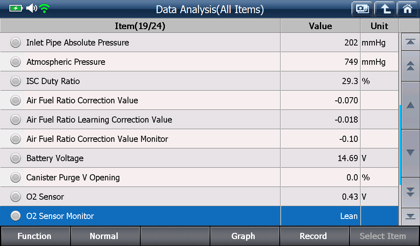The width and height of the screenshot is (420, 246).
Task: Select Battery Voltage radio button
Action: (x=16, y=158)
